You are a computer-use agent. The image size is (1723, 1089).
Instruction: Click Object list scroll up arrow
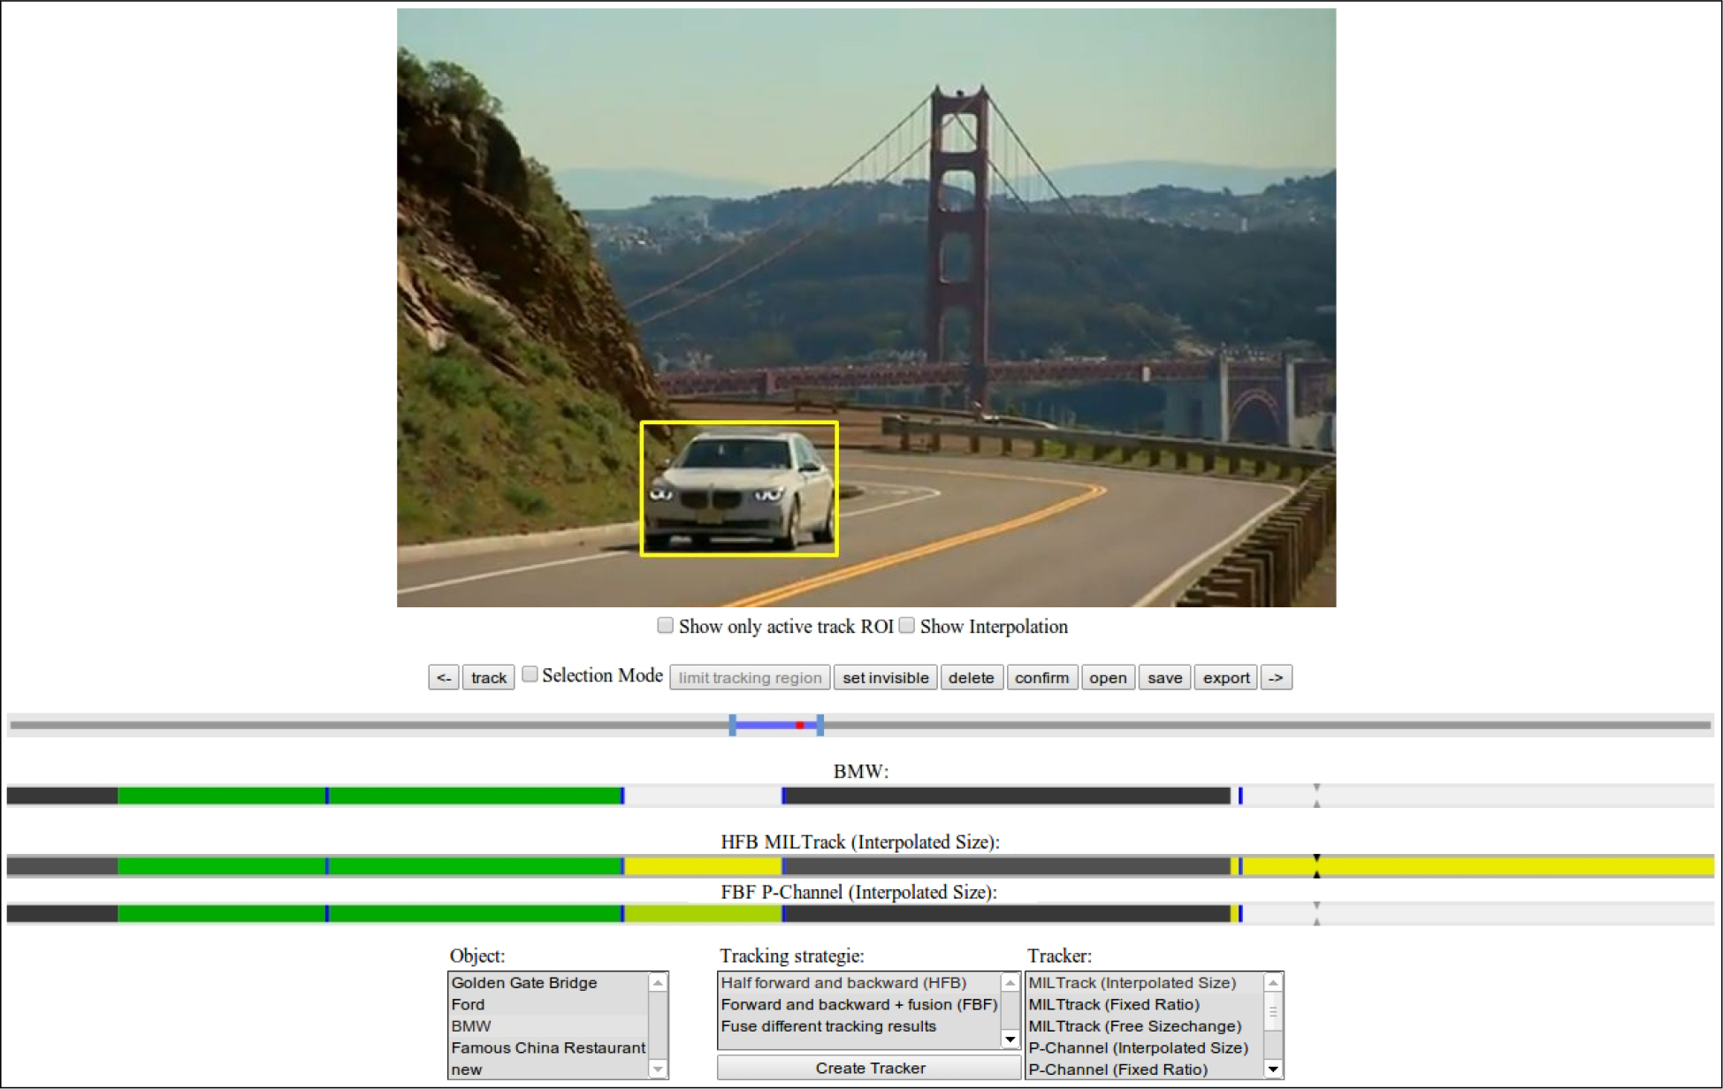coord(658,983)
